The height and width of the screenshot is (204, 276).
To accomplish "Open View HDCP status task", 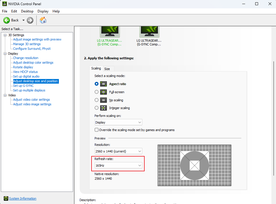I will (x=25, y=72).
